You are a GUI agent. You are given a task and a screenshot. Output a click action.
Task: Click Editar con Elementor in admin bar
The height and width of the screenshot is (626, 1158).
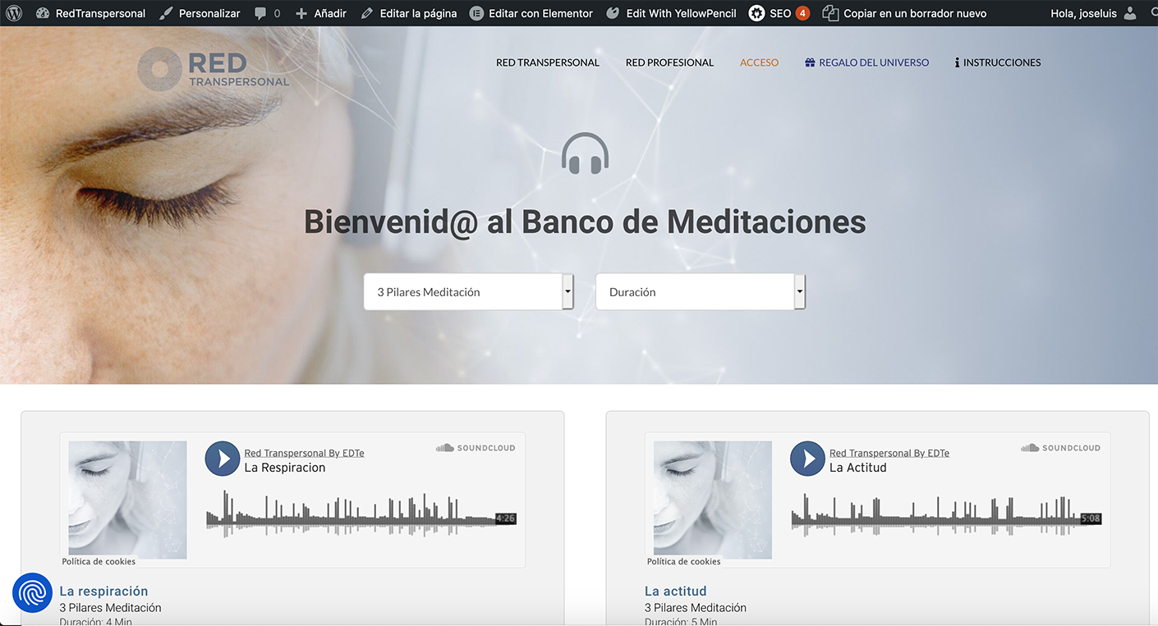point(531,13)
